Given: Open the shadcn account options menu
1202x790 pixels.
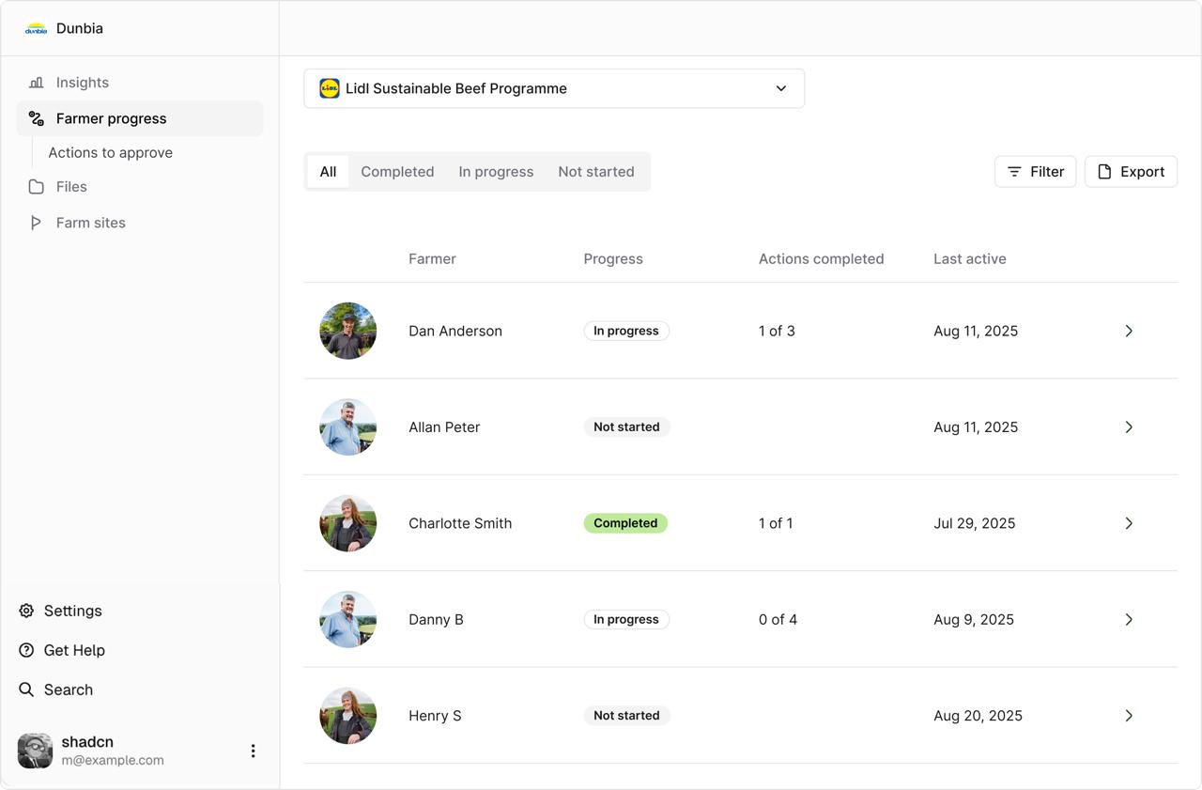Looking at the screenshot, I should (252, 751).
